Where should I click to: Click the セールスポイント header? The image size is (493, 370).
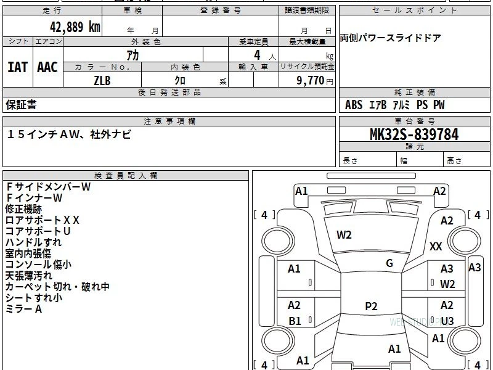coord(414,10)
